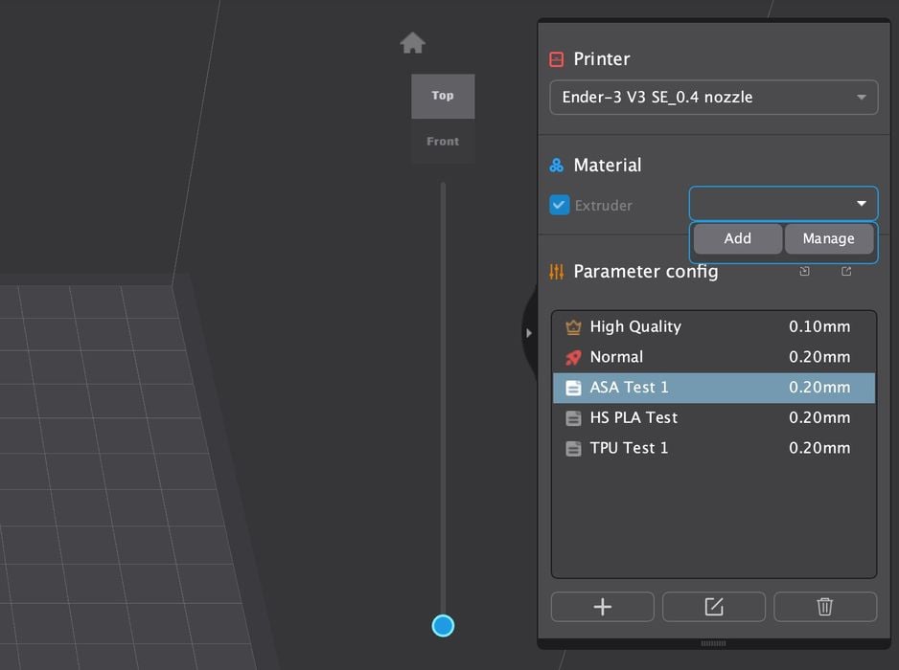Select the Top face of view cube
899x670 pixels.
click(443, 96)
